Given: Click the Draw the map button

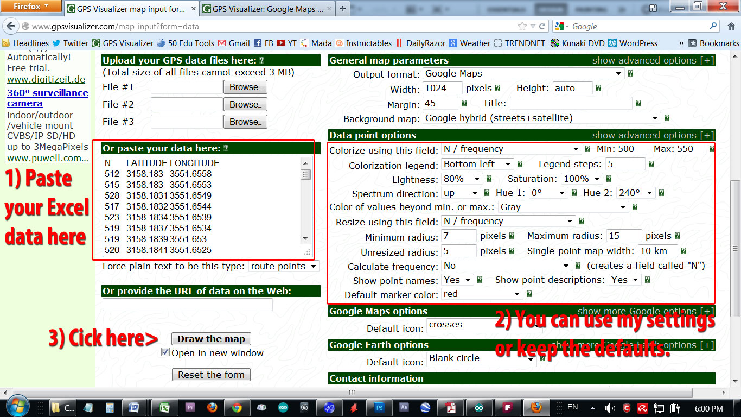Looking at the screenshot, I should 211,339.
